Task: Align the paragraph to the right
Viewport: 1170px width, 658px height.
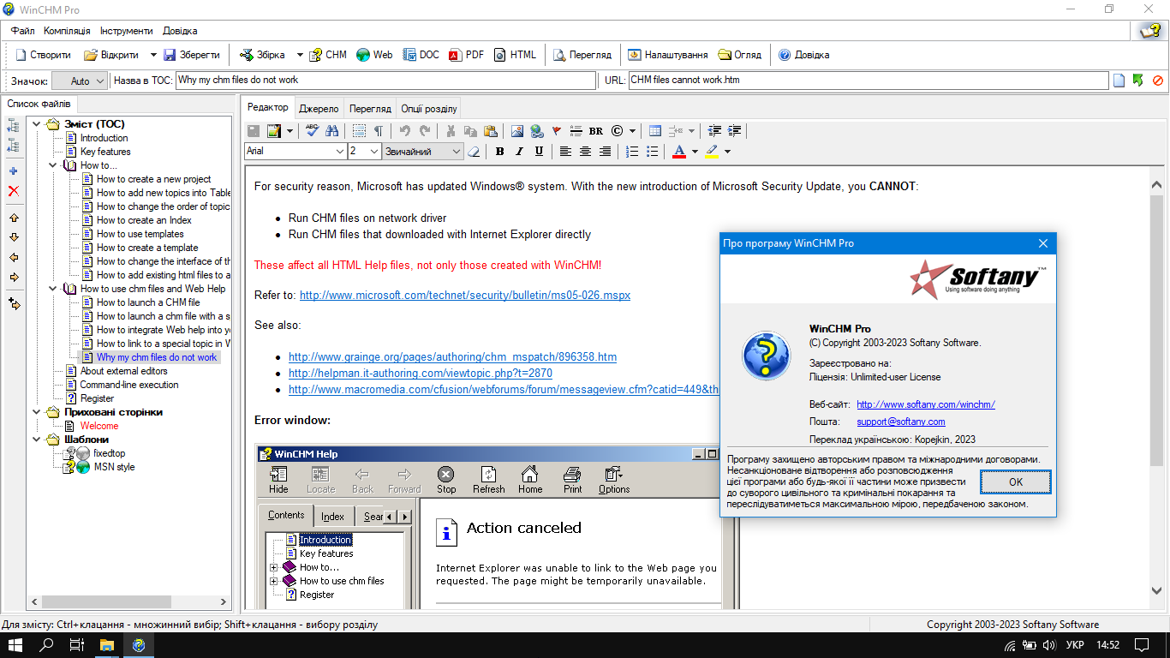Action: tap(605, 152)
